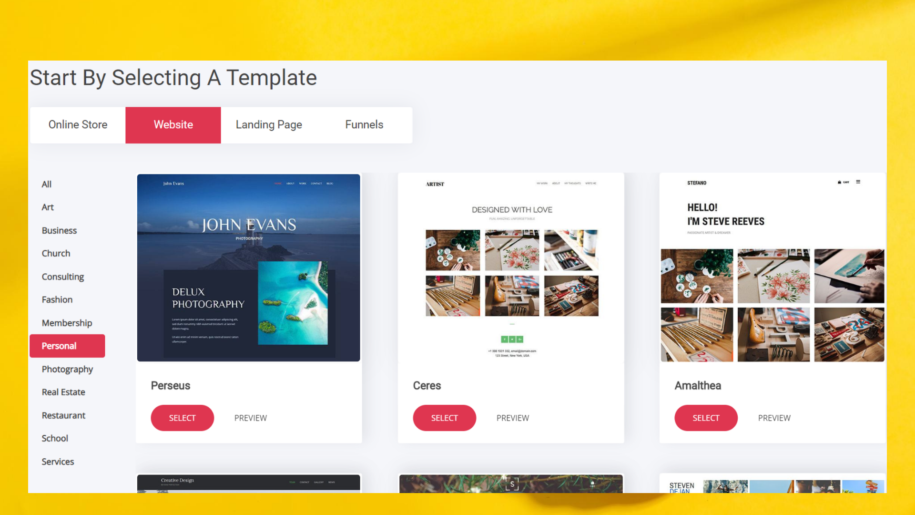Select the Business sidebar category

click(x=59, y=230)
